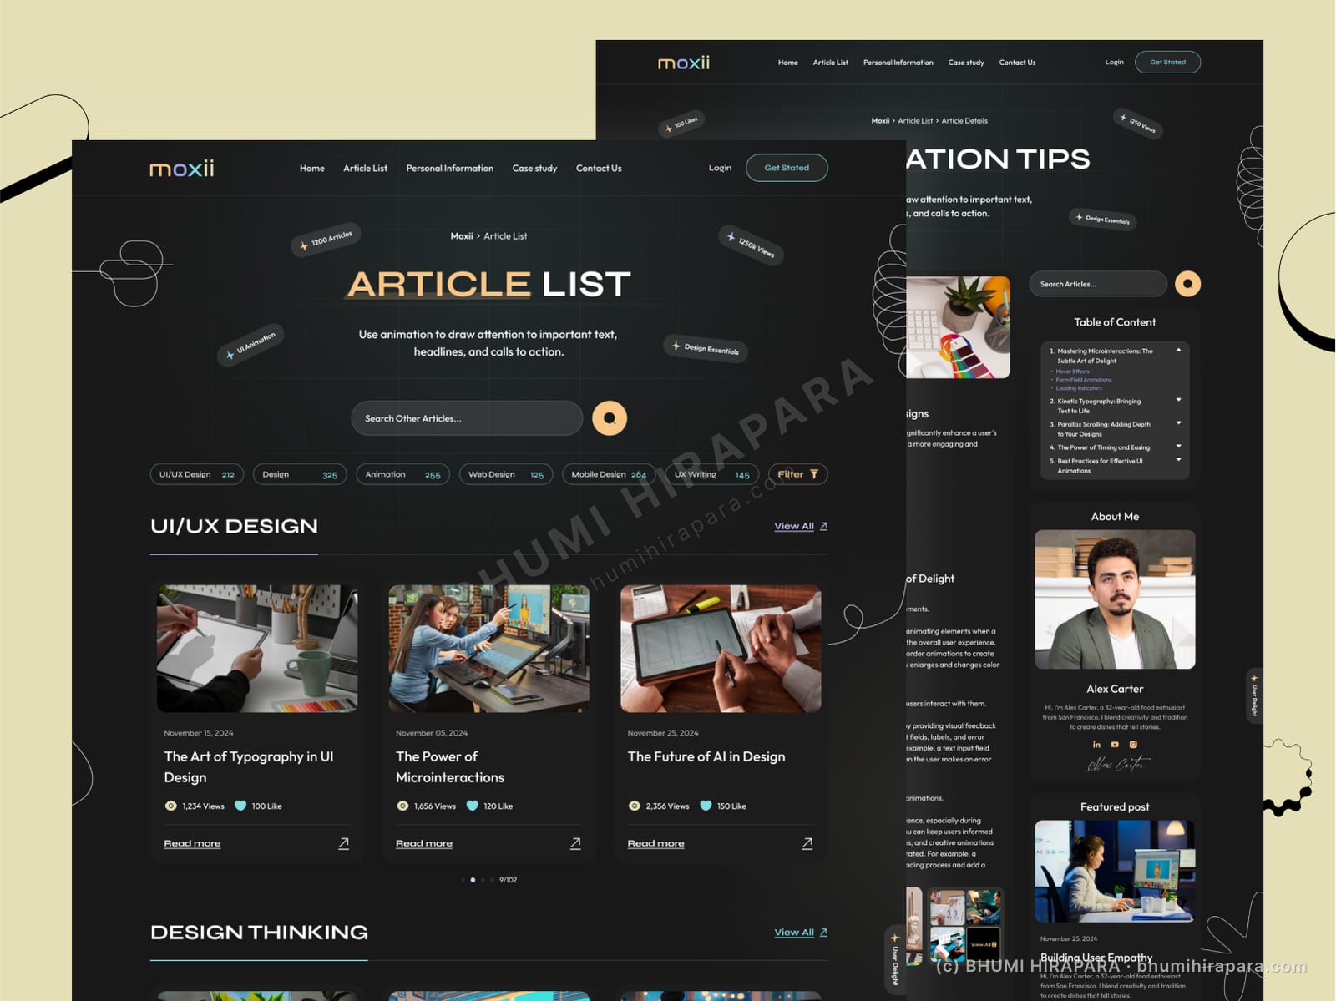Click the Get Stated button in front window

tap(787, 168)
